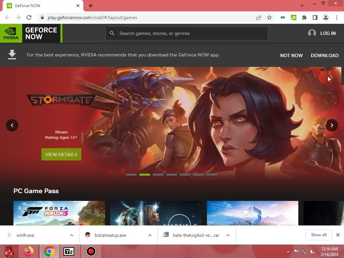Click the teal pill-shaped extension icon
Viewport: 344px width, 258px height.
tap(283, 17)
